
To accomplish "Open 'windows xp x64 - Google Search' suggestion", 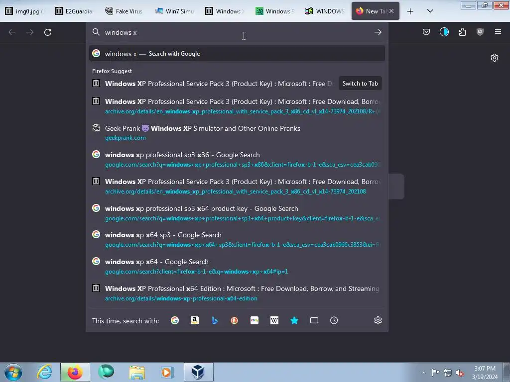I will (x=237, y=266).
